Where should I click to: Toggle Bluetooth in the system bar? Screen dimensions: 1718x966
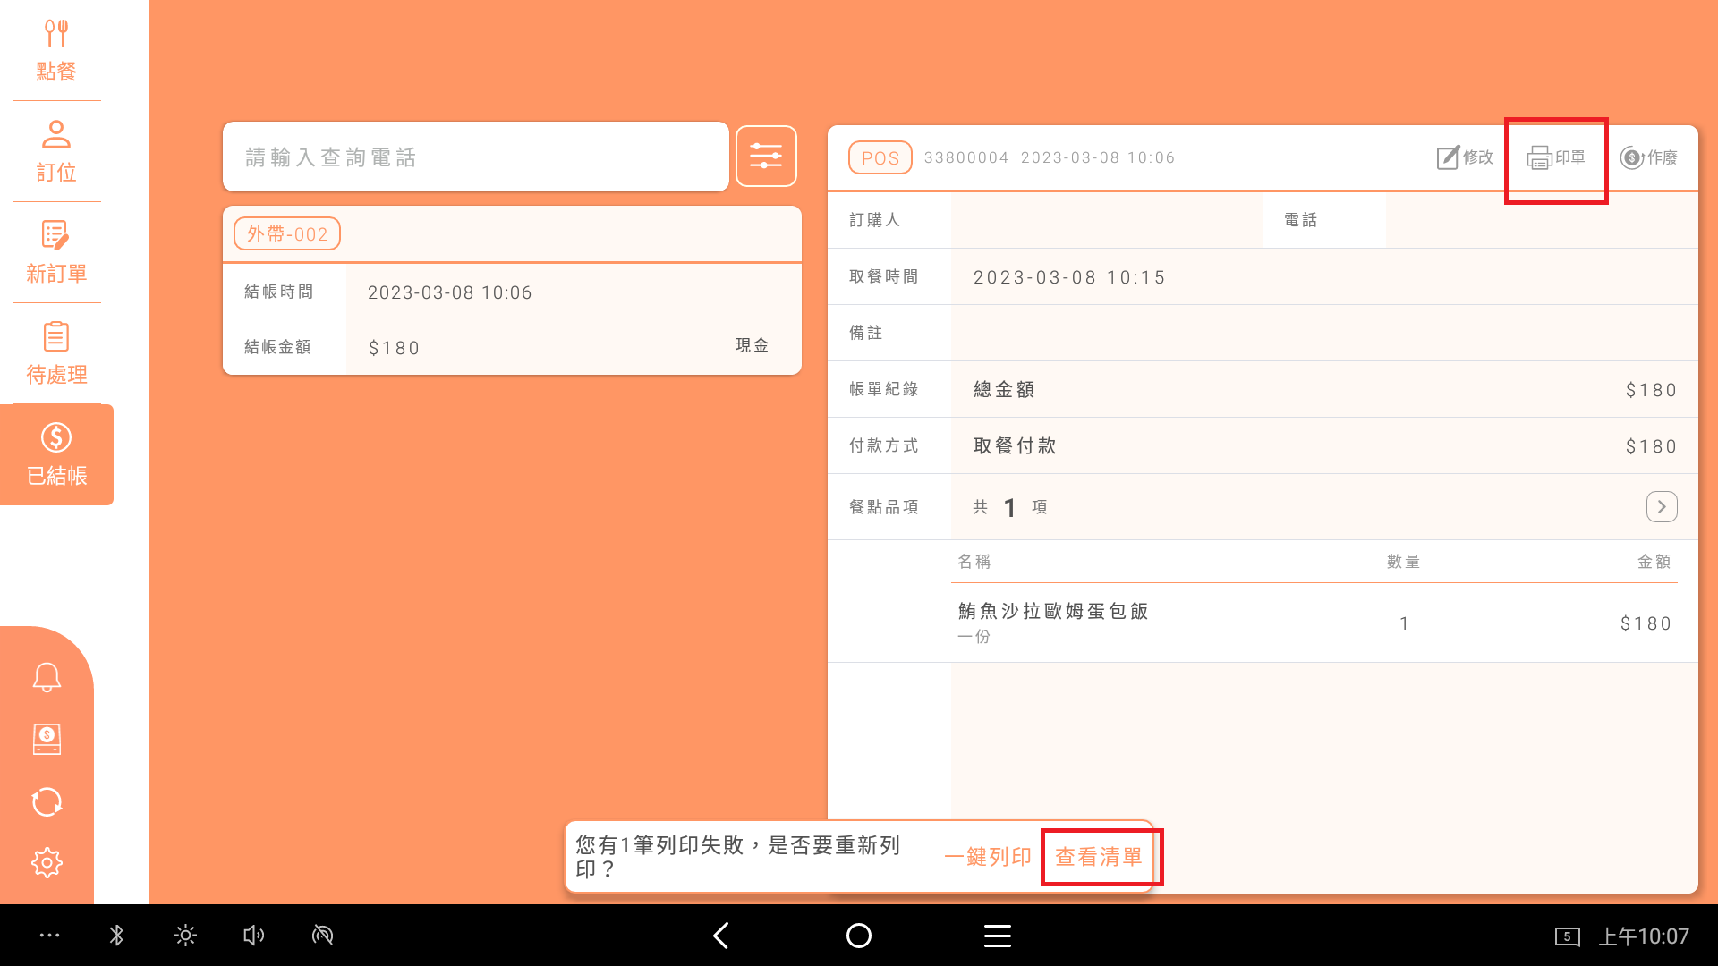click(116, 936)
